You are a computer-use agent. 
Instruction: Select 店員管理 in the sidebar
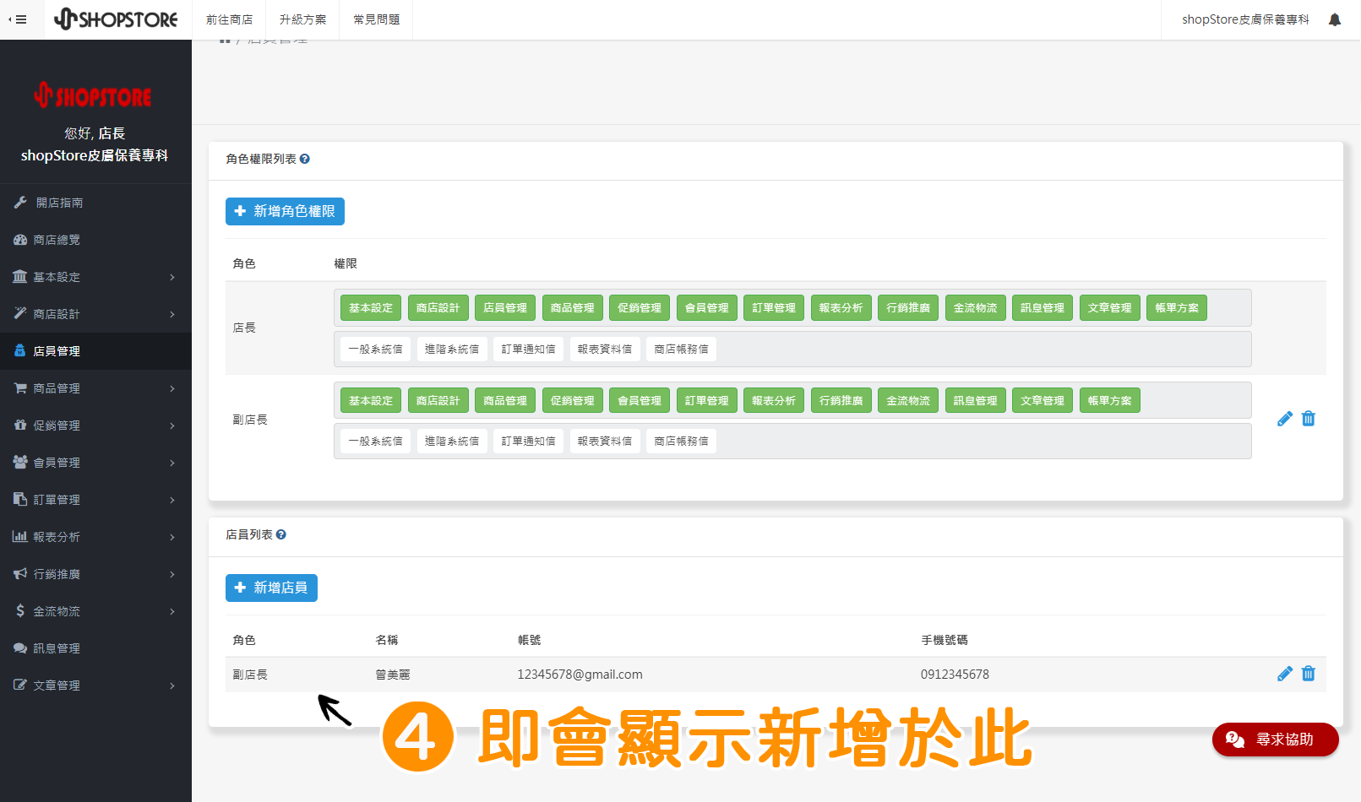click(95, 351)
